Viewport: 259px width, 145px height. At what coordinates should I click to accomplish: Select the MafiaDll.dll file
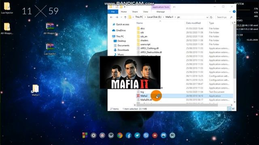(x=146, y=100)
